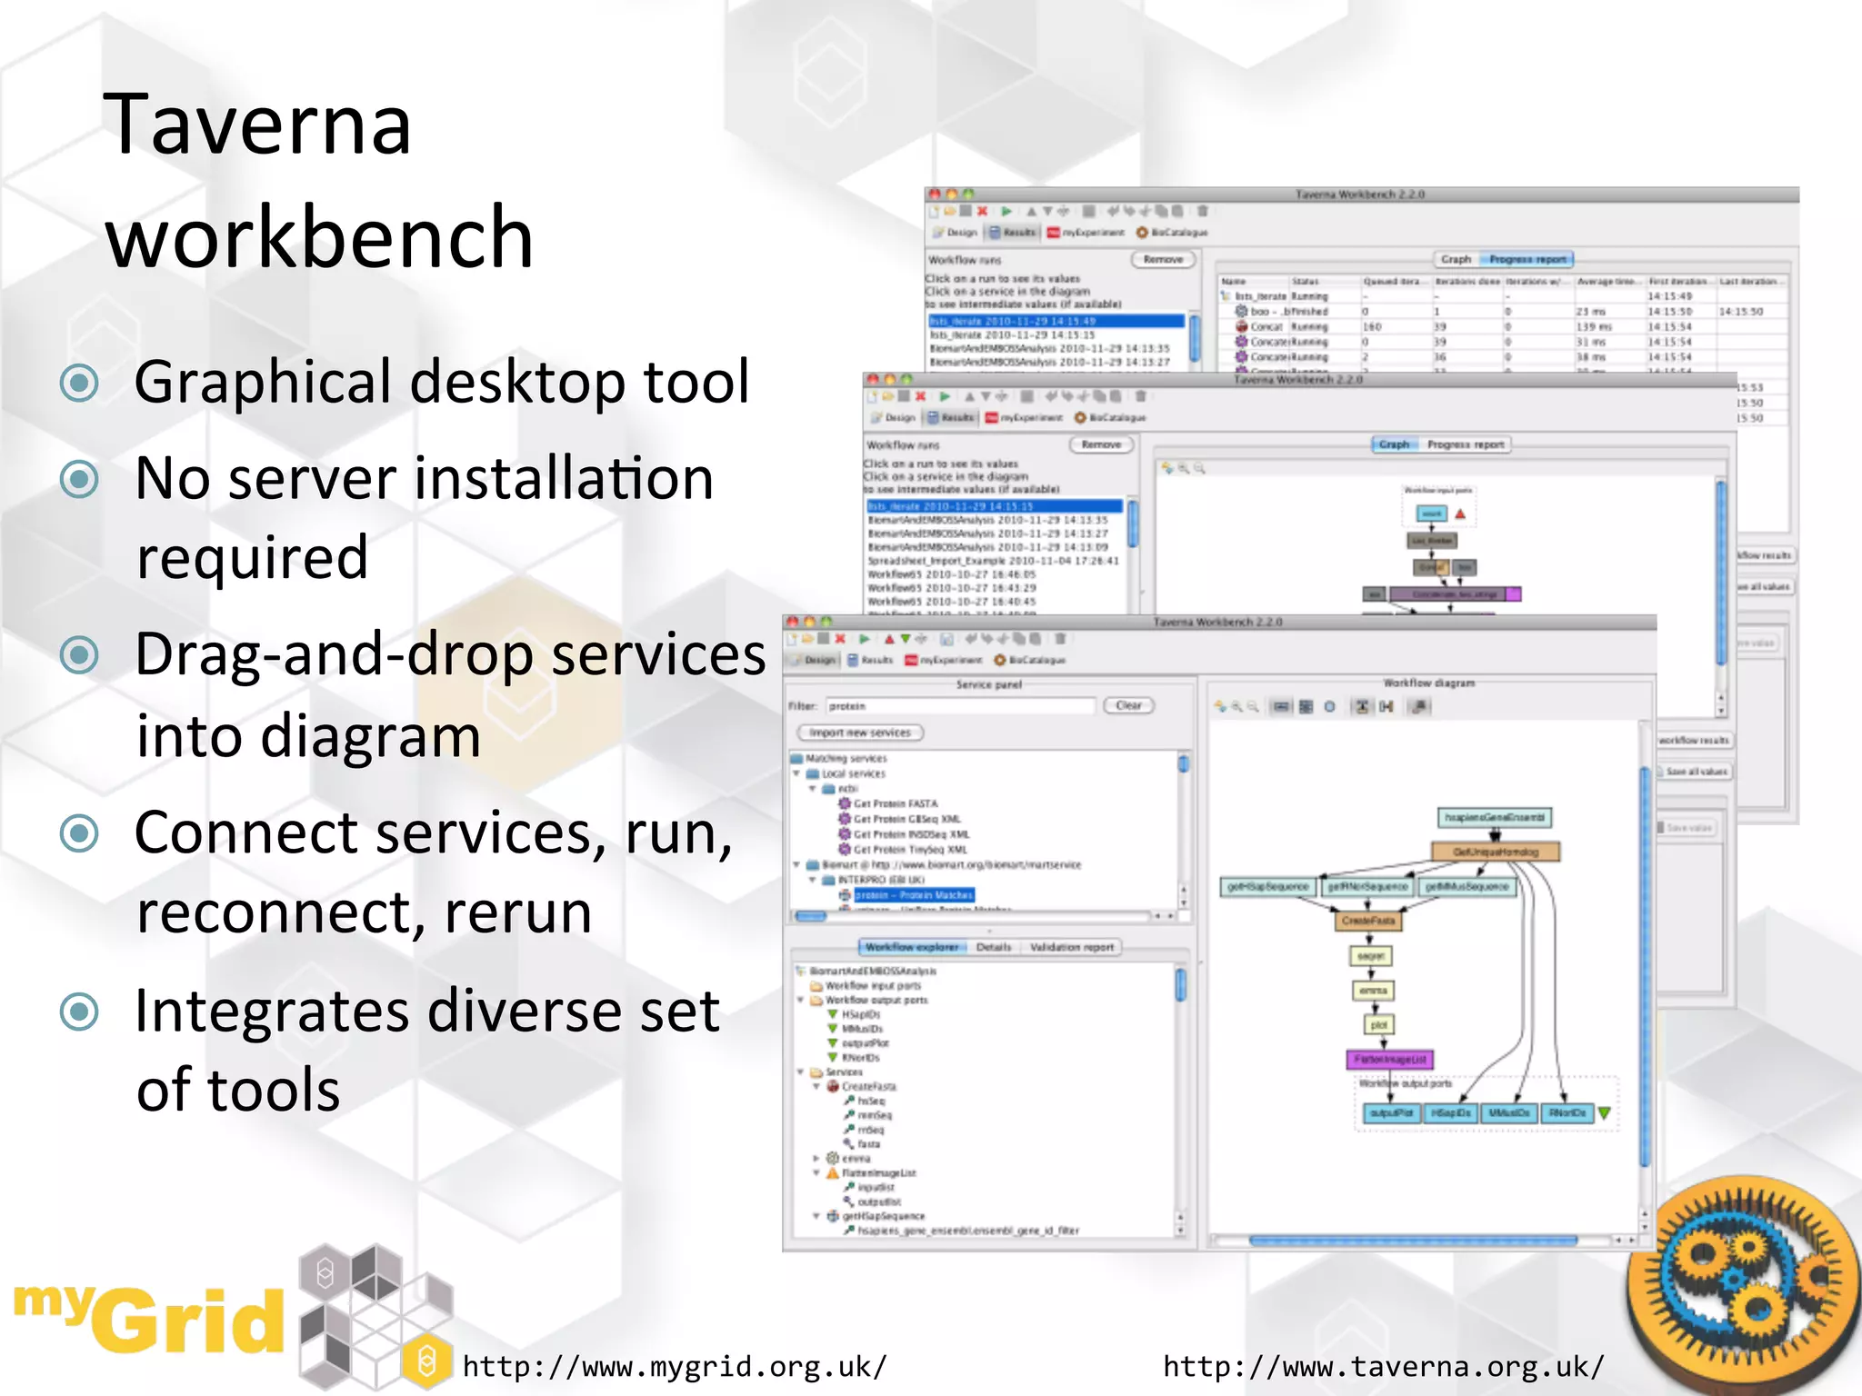Open the Design tab in front window

(x=813, y=660)
